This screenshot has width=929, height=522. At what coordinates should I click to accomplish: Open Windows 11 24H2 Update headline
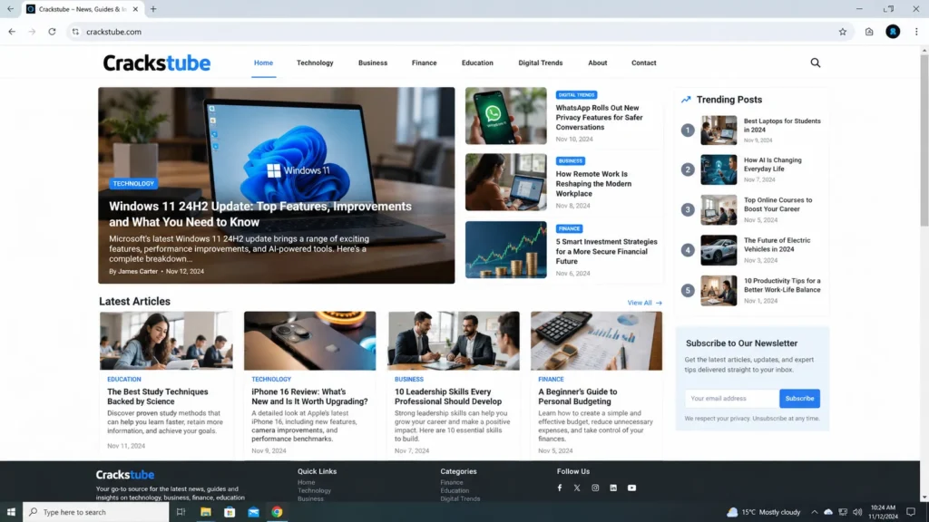[260, 214]
